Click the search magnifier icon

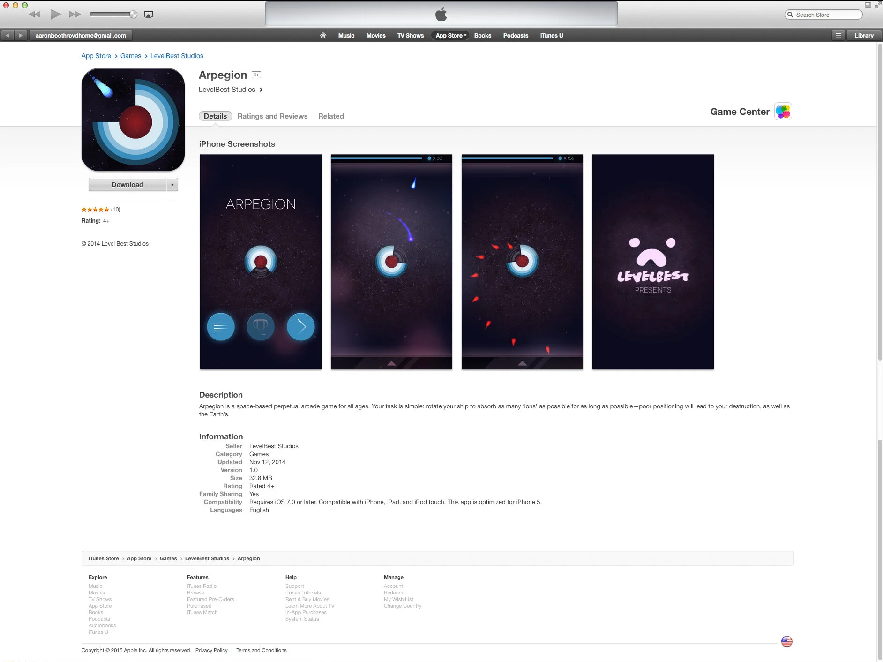[x=790, y=15]
